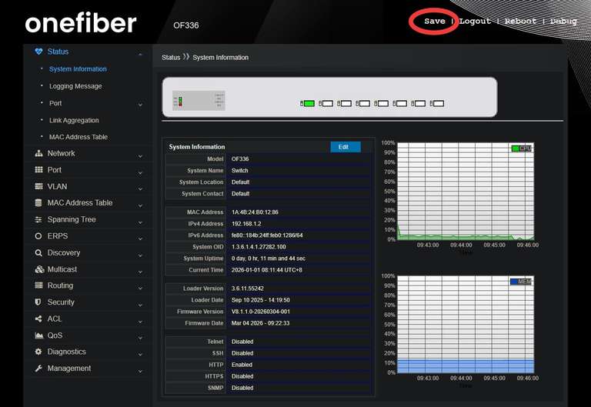Click the QoS chart icon
This screenshot has width=591, height=407.
[x=38, y=335]
